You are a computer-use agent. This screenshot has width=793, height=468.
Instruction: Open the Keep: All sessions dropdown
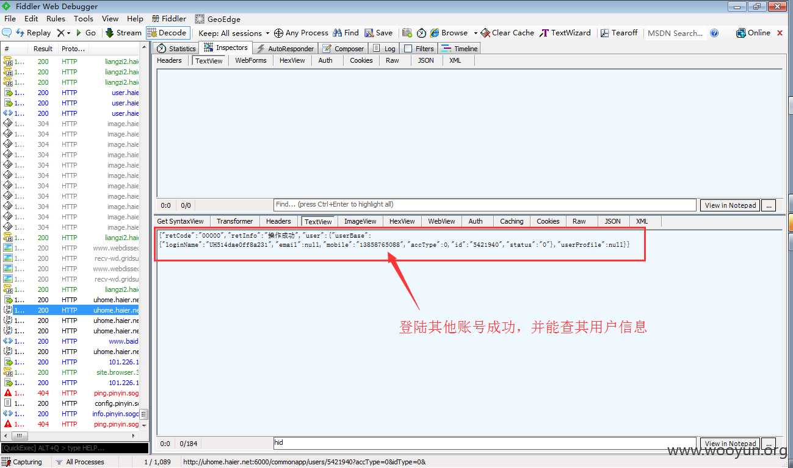pyautogui.click(x=234, y=33)
